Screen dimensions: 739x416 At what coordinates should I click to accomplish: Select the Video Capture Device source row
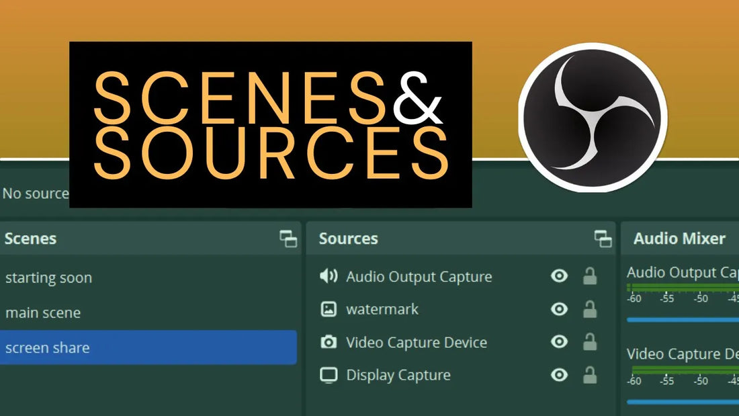point(417,342)
